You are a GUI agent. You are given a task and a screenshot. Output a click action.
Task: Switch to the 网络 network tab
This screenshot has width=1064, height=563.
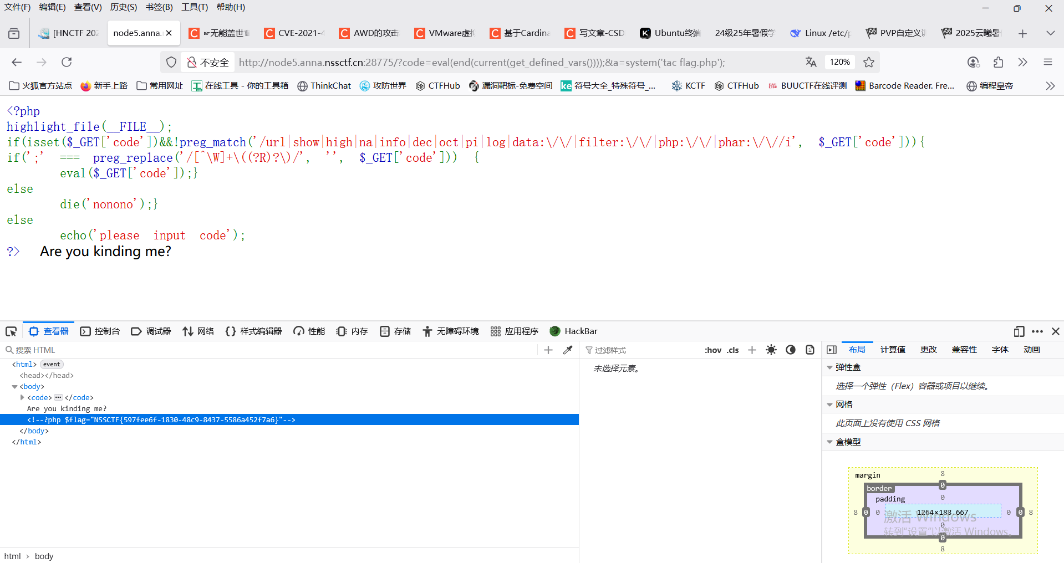pyautogui.click(x=198, y=331)
